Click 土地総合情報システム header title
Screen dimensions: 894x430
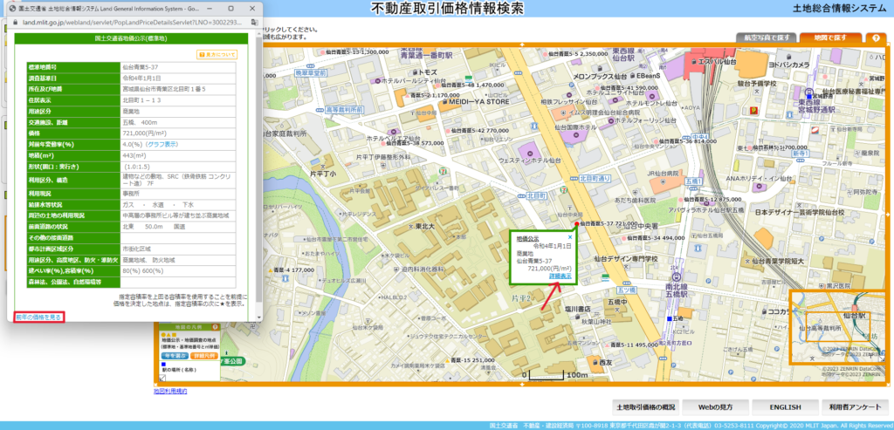pyautogui.click(x=839, y=7)
